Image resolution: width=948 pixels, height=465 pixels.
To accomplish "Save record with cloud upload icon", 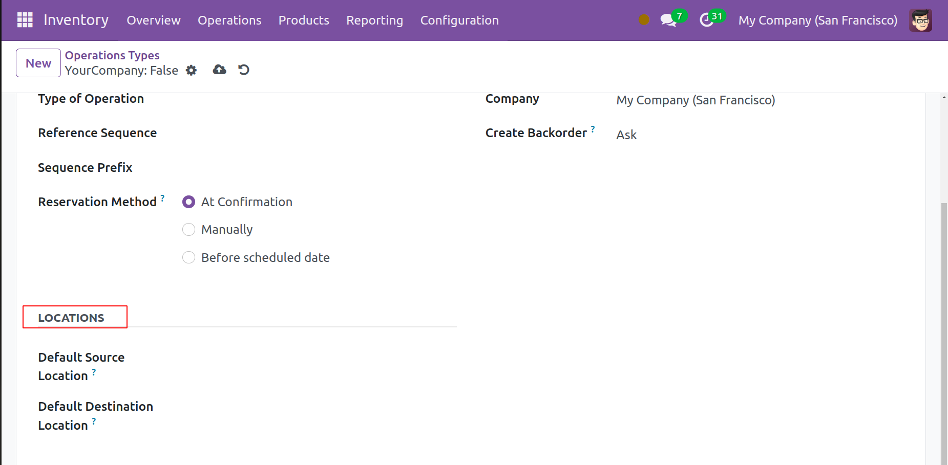I will pyautogui.click(x=219, y=70).
